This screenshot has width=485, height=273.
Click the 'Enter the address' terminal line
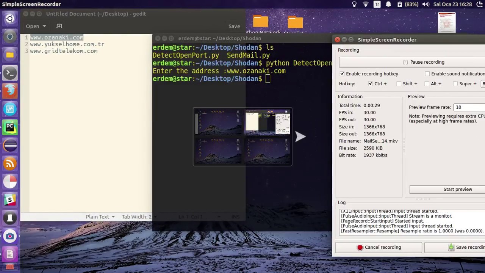(x=219, y=71)
